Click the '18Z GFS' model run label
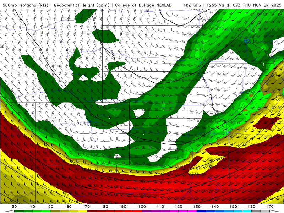The image size is (284, 213). pos(192,5)
